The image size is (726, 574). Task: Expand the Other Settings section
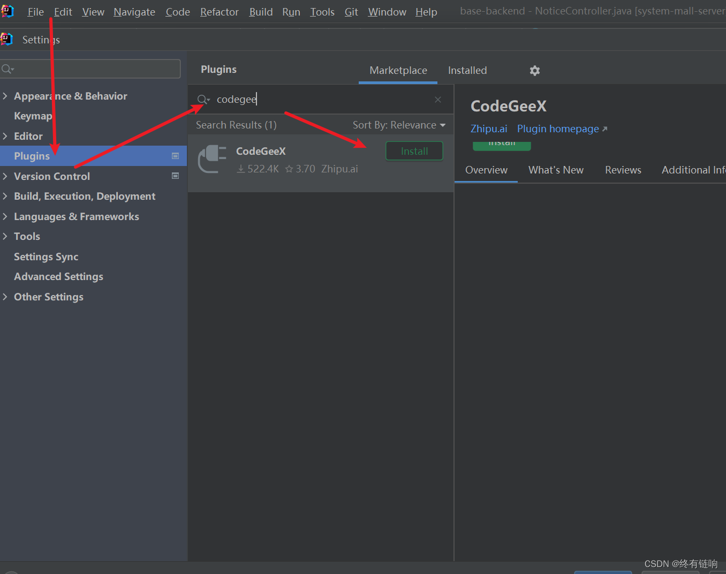(x=5, y=297)
